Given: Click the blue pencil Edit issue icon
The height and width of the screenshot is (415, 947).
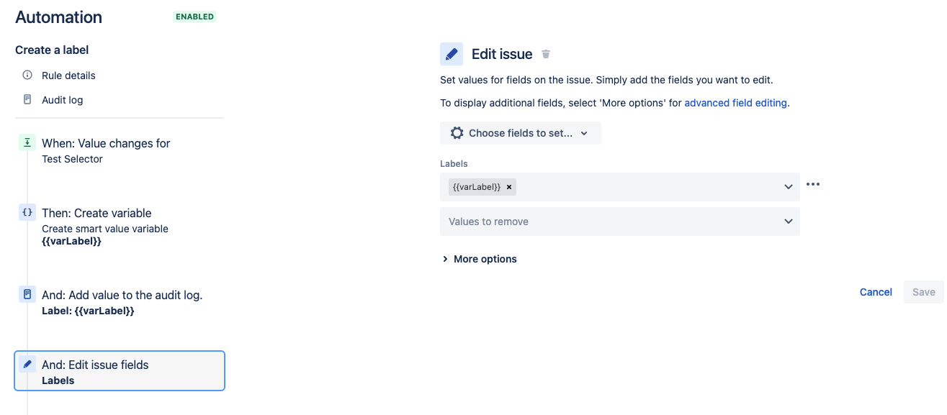Looking at the screenshot, I should 452,54.
